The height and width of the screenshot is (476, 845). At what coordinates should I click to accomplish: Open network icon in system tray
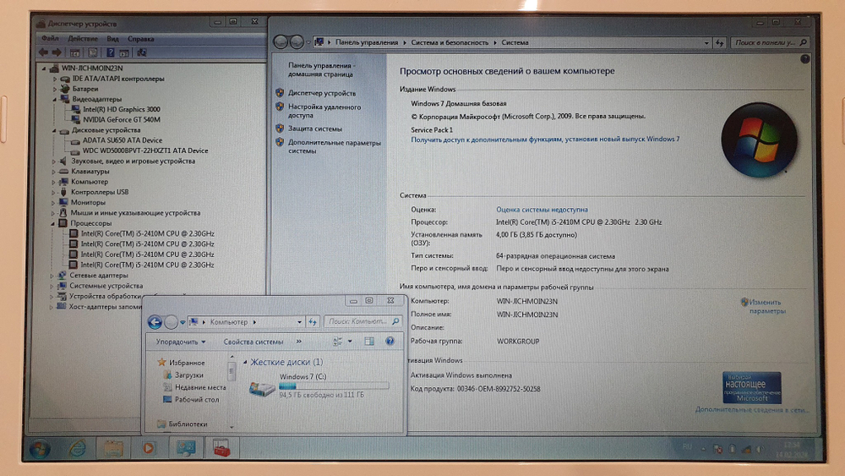pyautogui.click(x=746, y=449)
